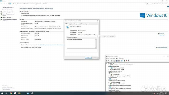Launch Yandex Browser from the taskbar

(15, 93)
